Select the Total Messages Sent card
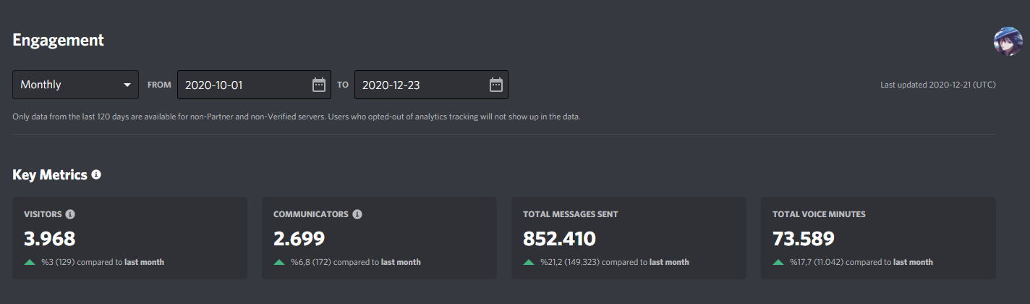1030x304 pixels. [629, 238]
